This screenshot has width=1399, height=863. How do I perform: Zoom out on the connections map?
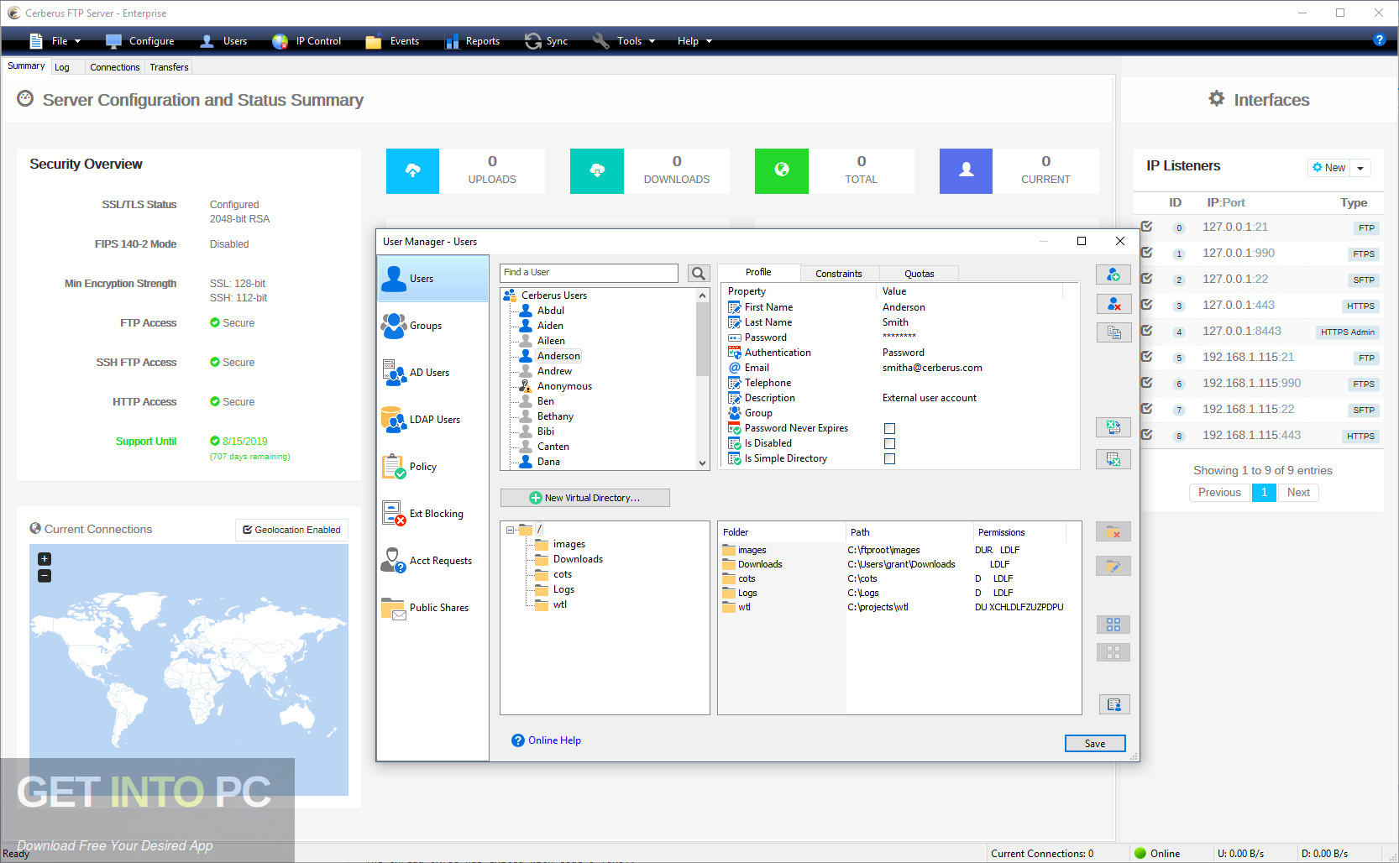pos(45,576)
